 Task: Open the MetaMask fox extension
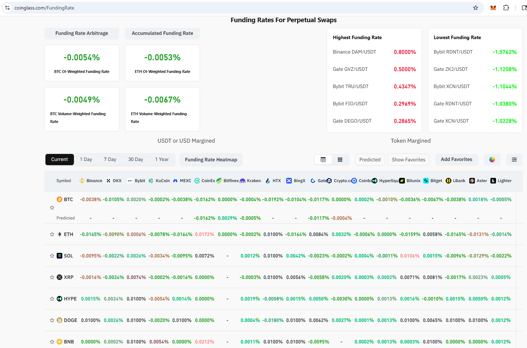coord(493,8)
